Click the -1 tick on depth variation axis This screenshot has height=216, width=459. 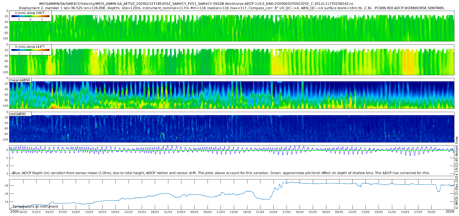7,158
